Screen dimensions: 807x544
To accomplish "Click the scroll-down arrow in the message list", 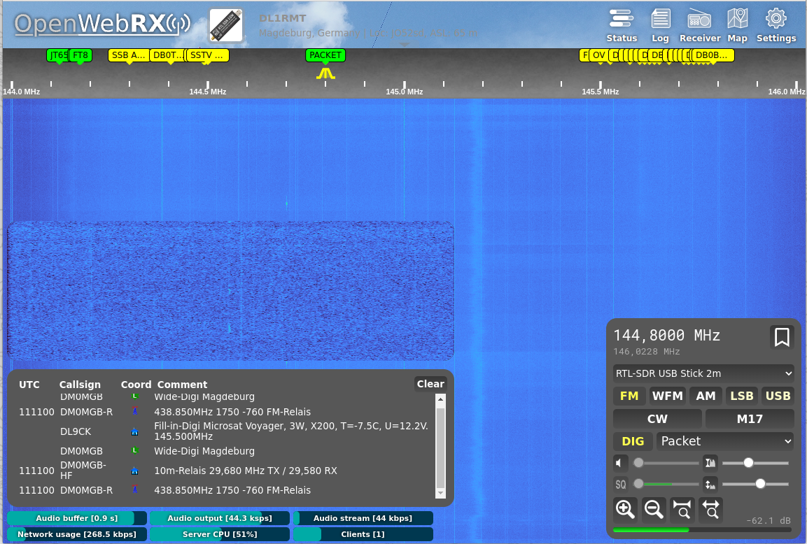I will click(x=440, y=493).
